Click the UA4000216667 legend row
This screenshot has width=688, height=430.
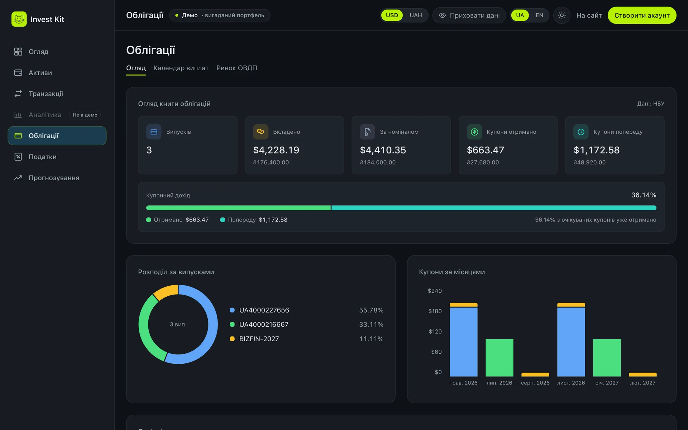coord(307,325)
